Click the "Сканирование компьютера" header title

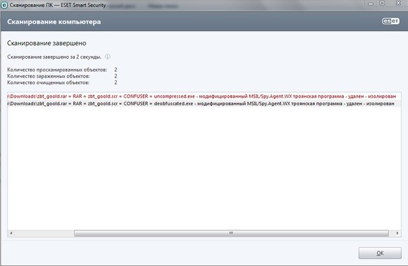coord(54,22)
